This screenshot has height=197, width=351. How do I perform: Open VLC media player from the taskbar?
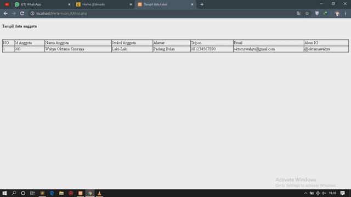point(99,193)
